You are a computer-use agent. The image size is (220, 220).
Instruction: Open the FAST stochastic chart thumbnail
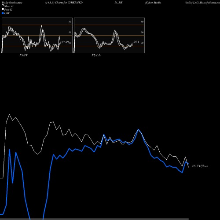click(37, 35)
